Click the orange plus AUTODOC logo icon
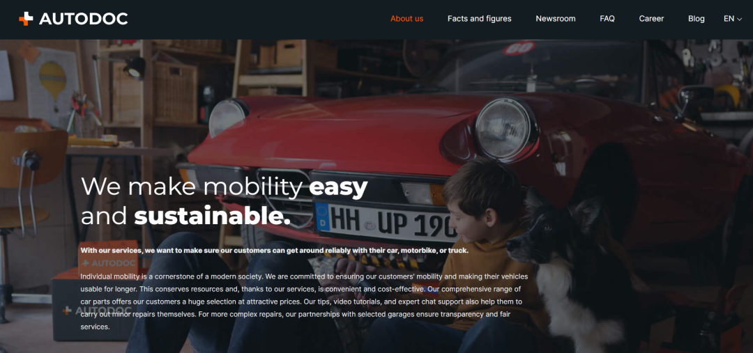 26,19
